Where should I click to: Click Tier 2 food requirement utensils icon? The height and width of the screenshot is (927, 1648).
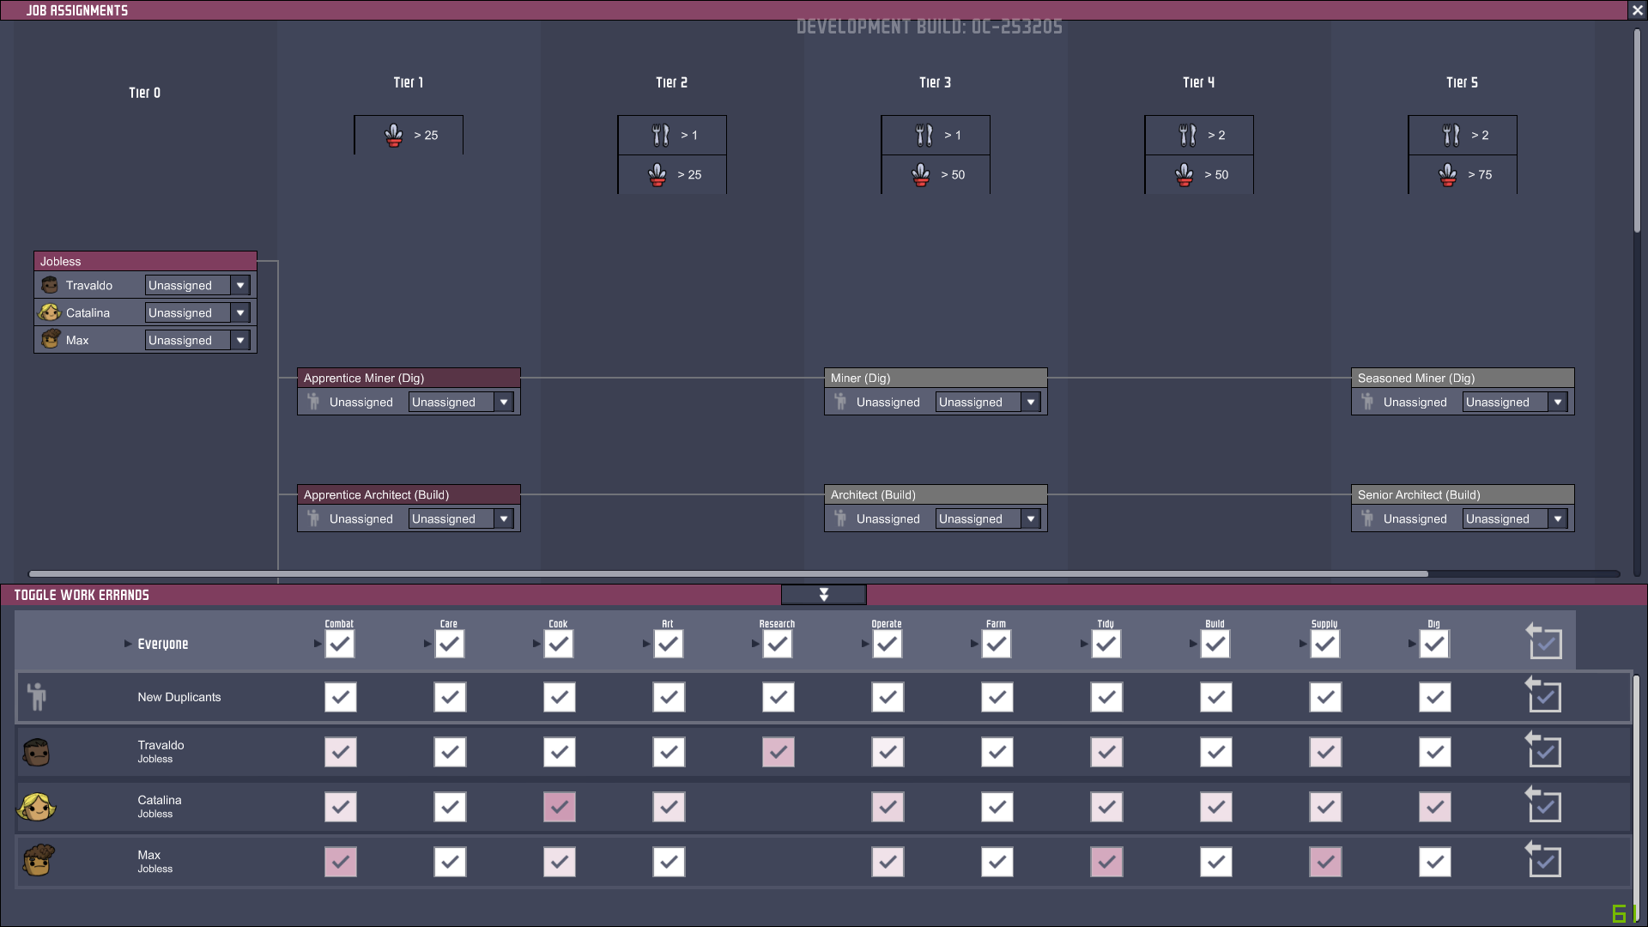click(659, 135)
